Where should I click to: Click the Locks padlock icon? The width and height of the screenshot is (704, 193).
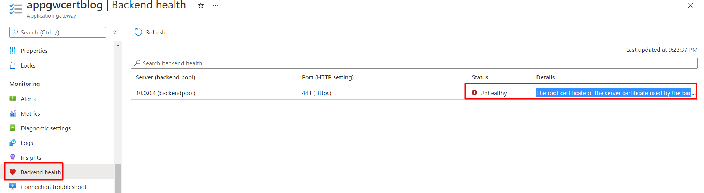pos(13,65)
